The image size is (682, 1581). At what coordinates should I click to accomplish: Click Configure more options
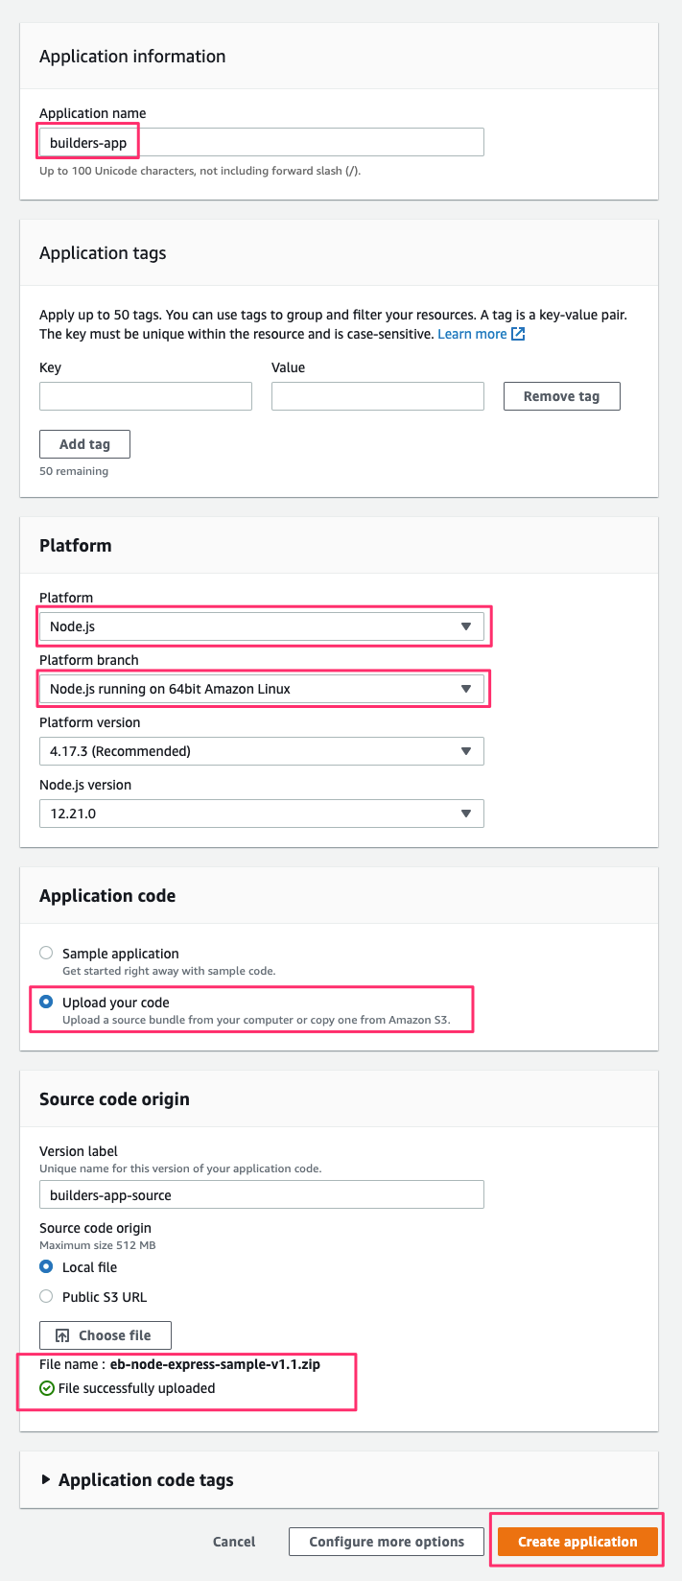tap(387, 1542)
